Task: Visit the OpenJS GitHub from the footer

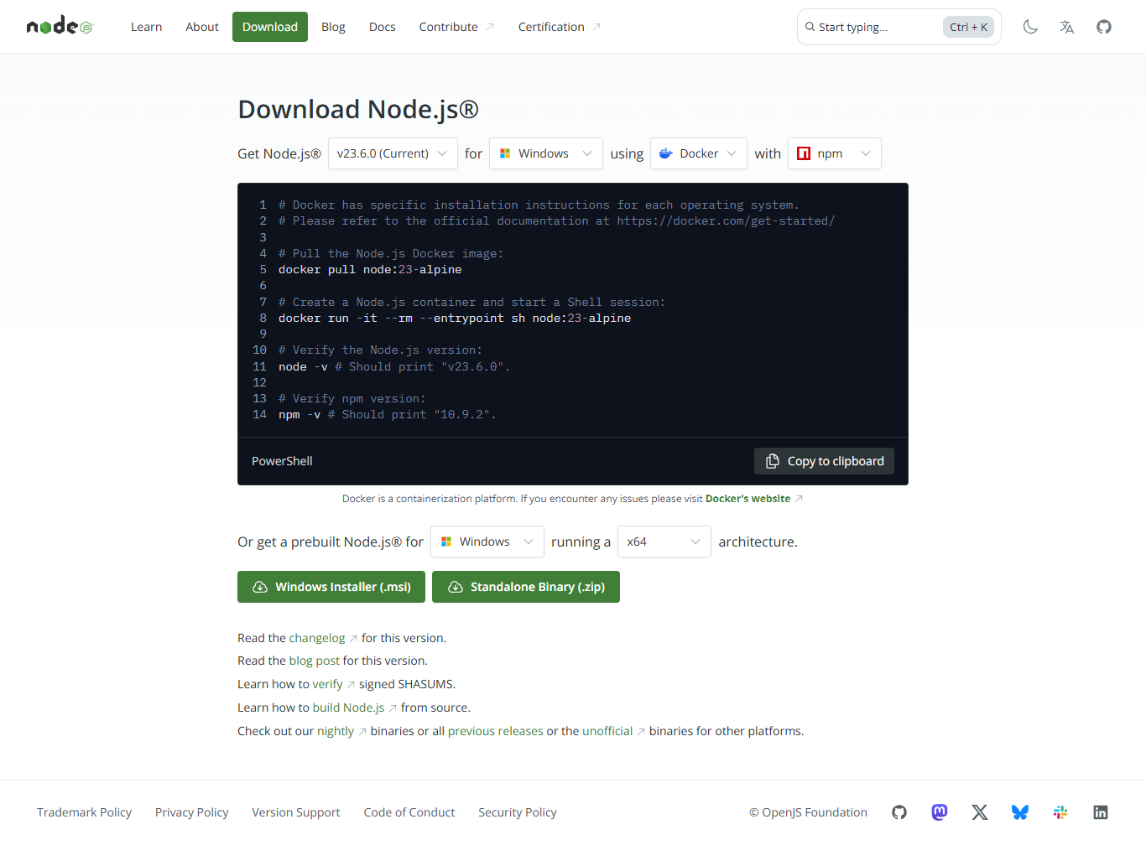Action: (899, 811)
